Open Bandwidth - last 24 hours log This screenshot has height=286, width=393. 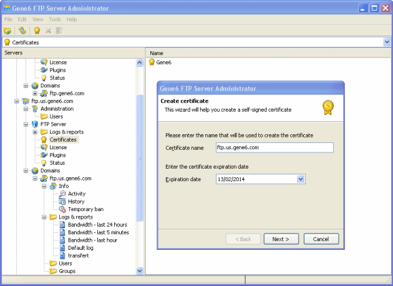(97, 225)
